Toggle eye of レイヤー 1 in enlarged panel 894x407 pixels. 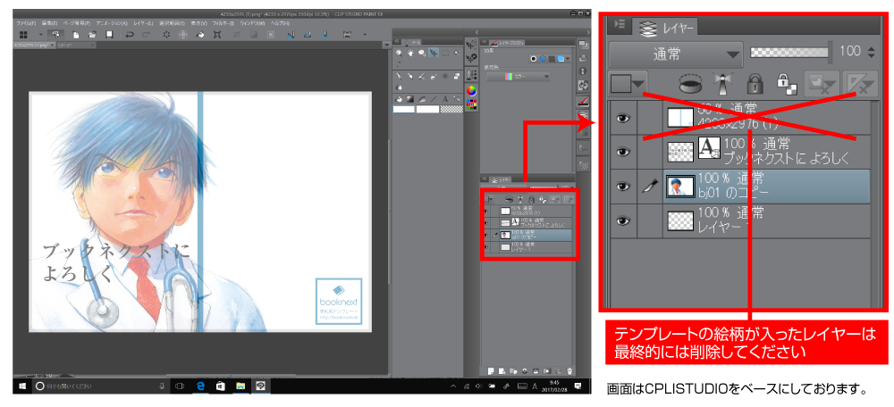tap(623, 220)
